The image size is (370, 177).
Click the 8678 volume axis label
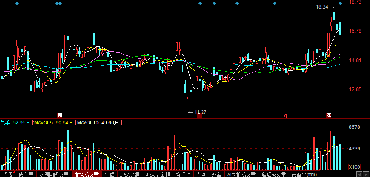354,127
